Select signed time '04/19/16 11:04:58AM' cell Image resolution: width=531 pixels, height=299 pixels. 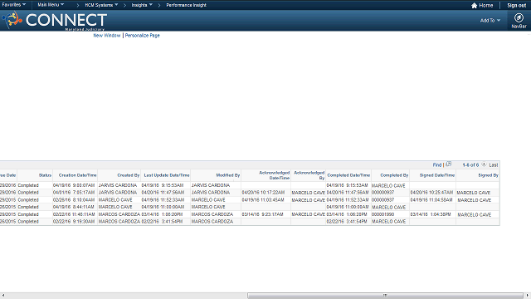pos(431,200)
